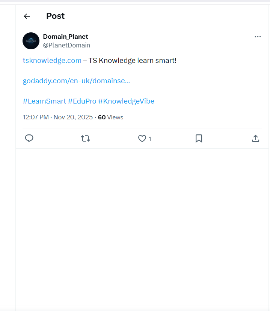Image resolution: width=270 pixels, height=311 pixels.
Task: Open the share post icon
Action: (255, 139)
